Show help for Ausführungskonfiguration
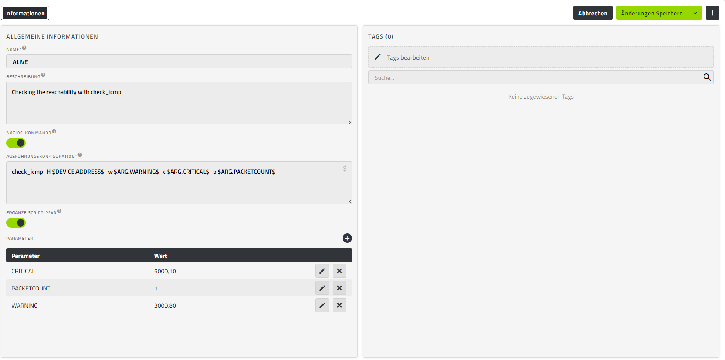The height and width of the screenshot is (360, 725). [x=80, y=155]
